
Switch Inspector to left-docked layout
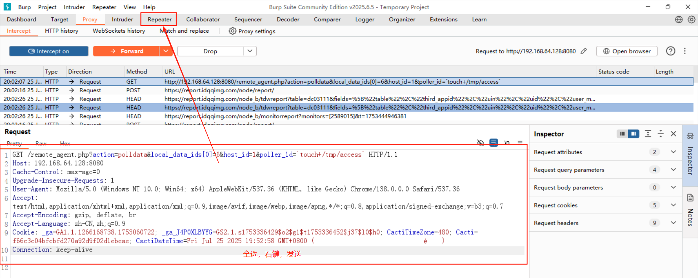622,134
